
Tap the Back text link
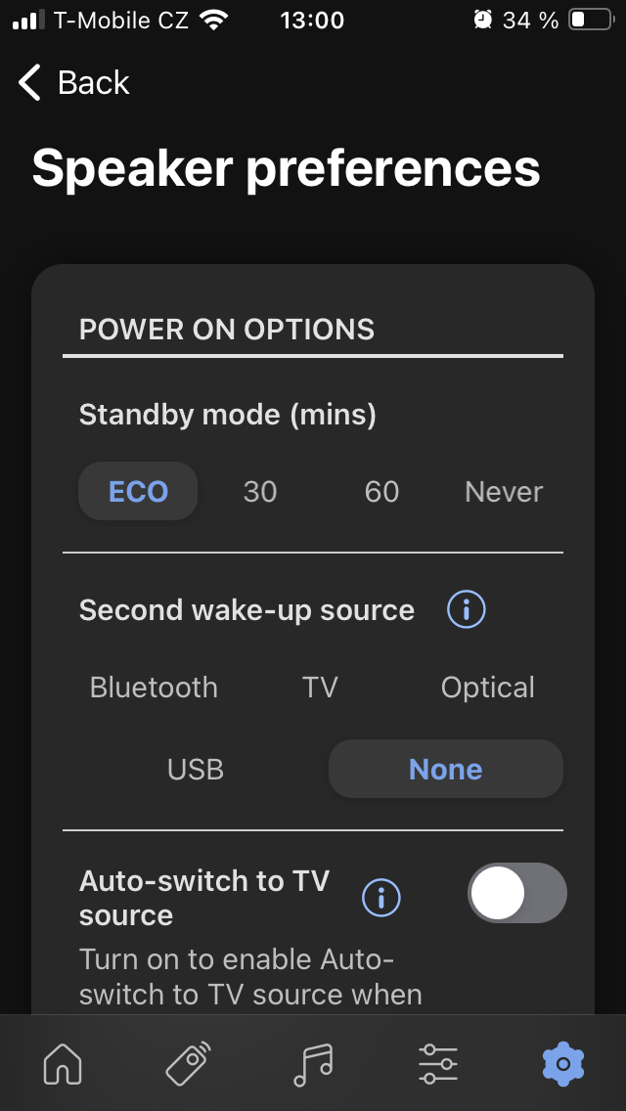pos(93,83)
